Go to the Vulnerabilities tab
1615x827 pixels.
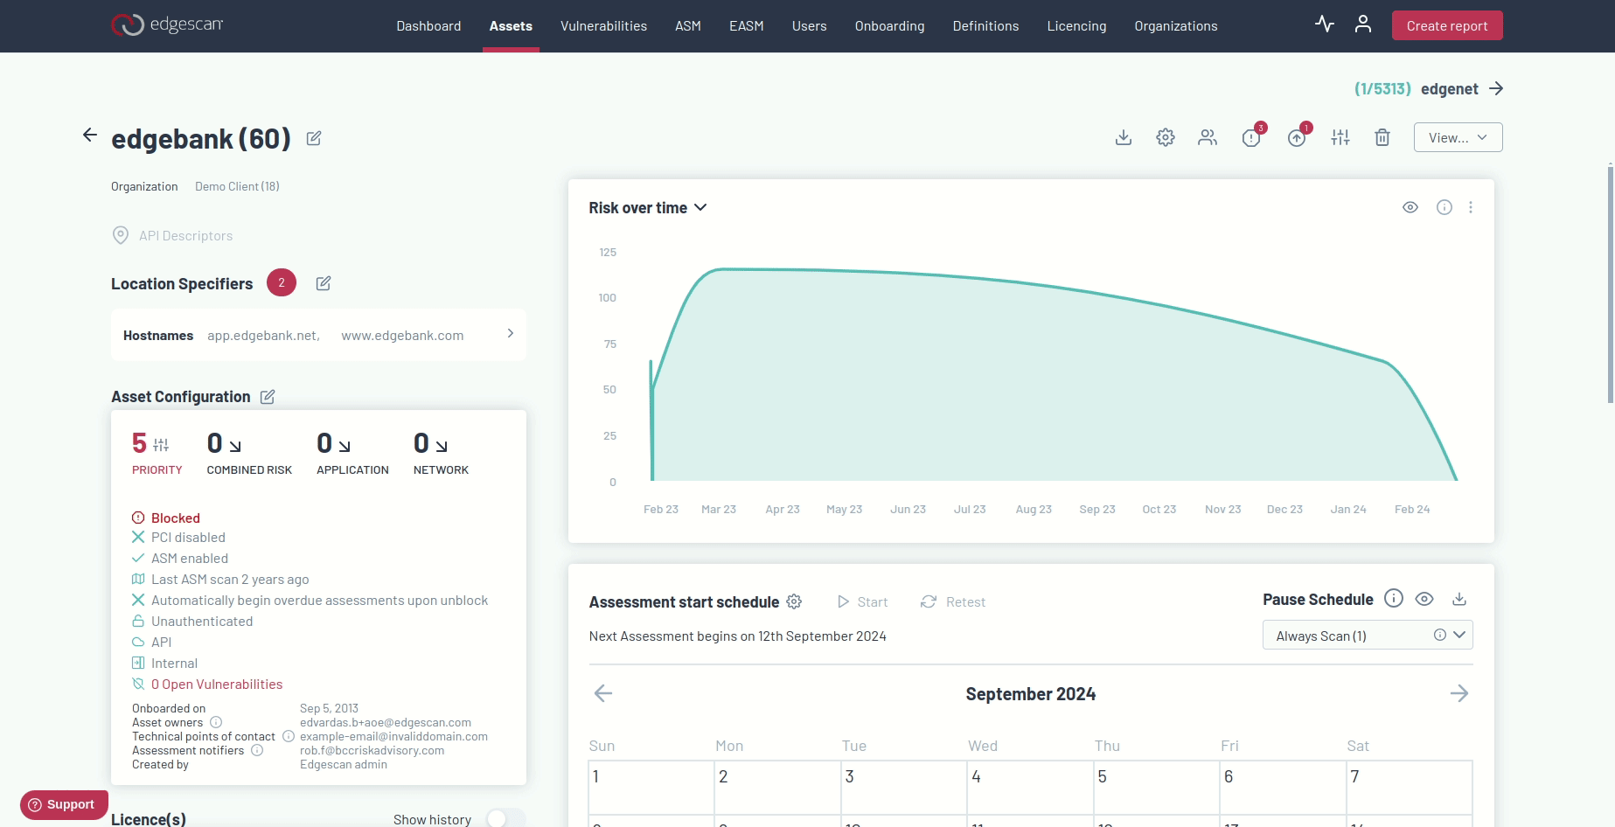[603, 26]
